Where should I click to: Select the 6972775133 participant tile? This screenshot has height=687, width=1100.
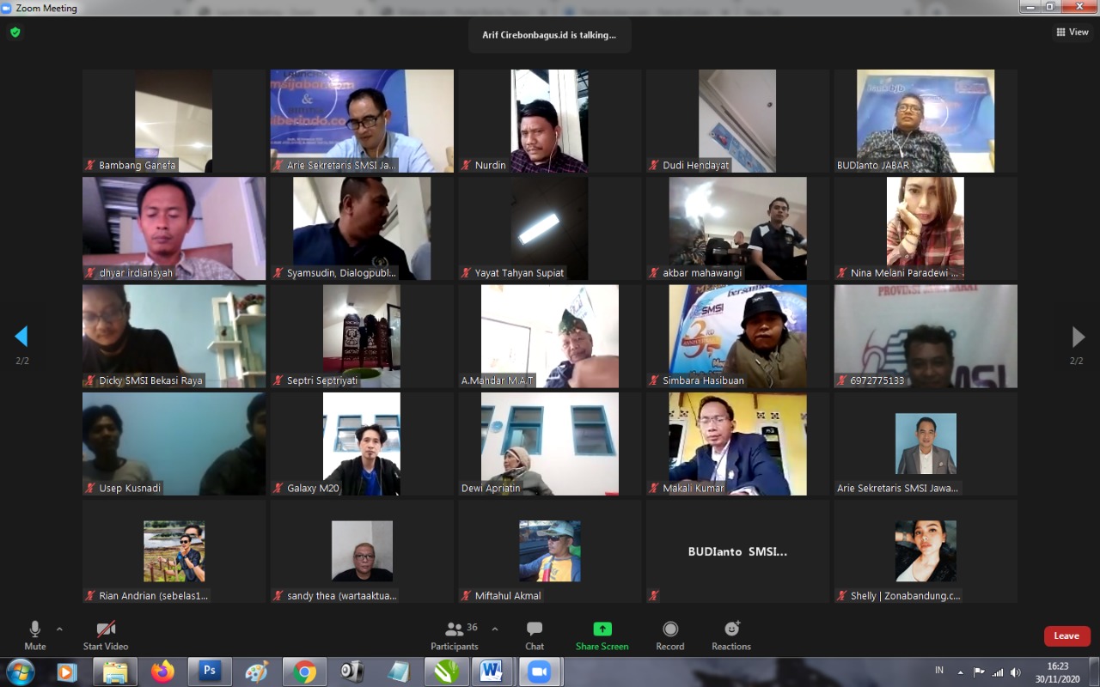pos(926,337)
